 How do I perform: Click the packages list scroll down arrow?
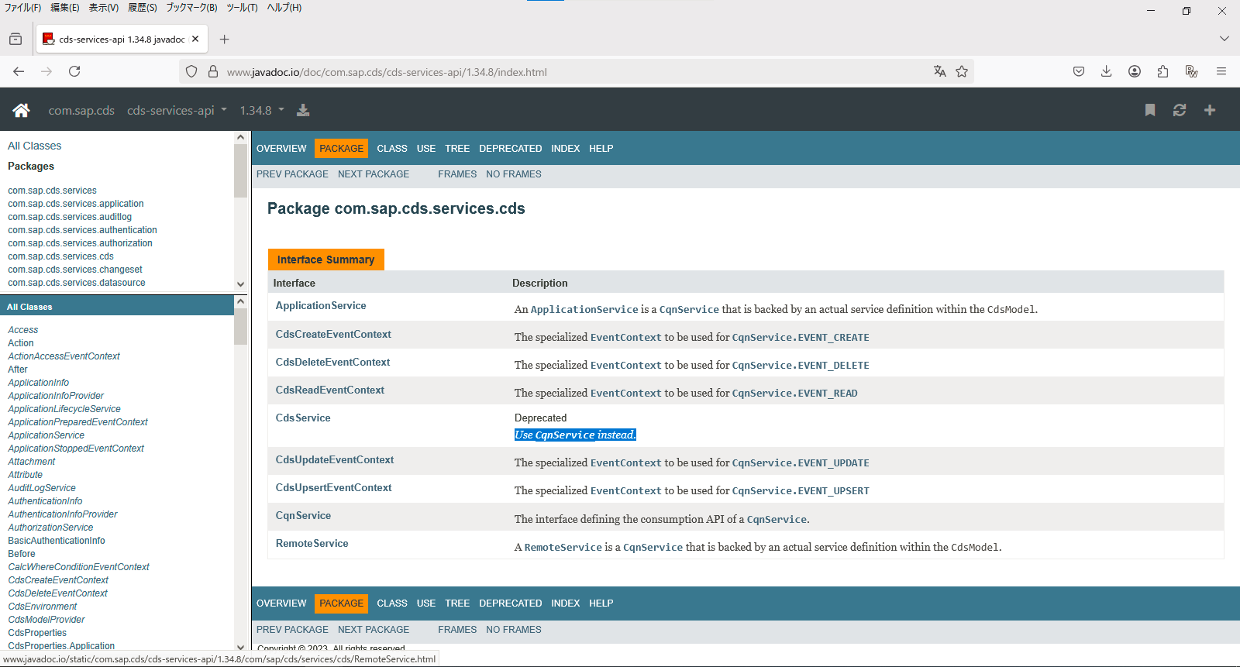tap(240, 284)
